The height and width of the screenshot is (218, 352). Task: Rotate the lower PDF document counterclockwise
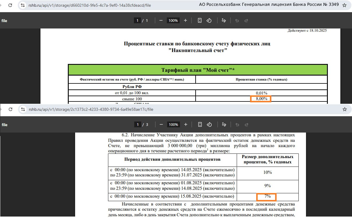[209, 124]
